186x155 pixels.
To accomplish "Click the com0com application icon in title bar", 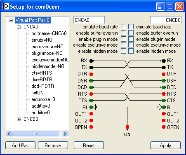I will coord(5,6).
